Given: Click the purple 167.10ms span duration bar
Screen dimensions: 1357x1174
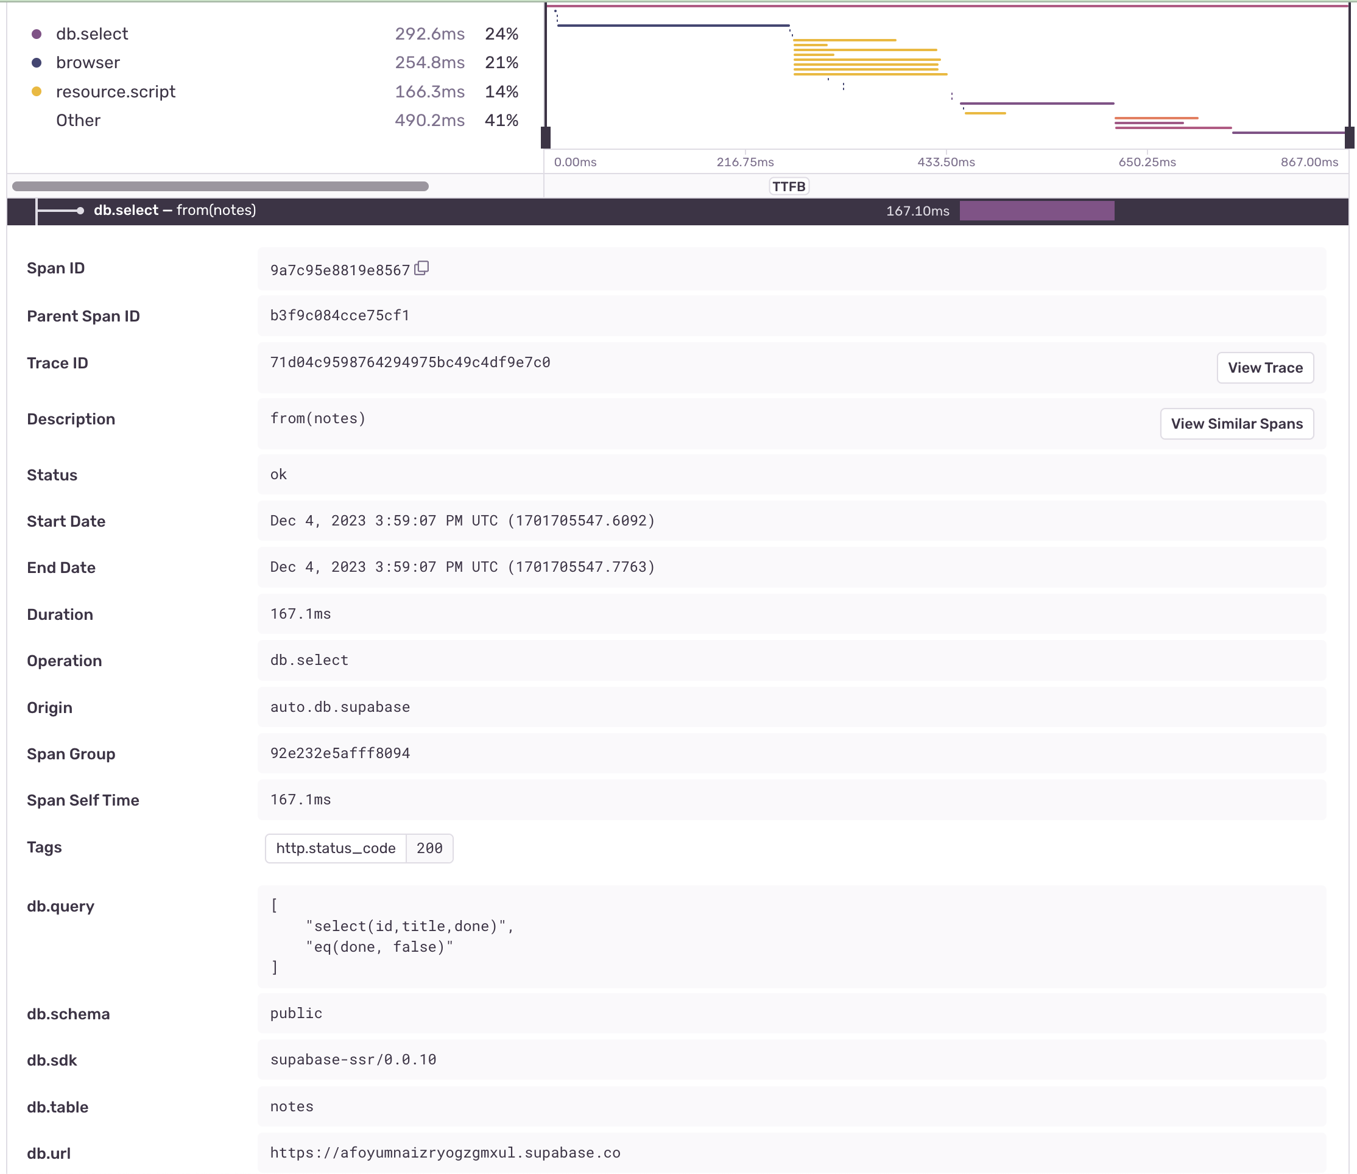Looking at the screenshot, I should click(x=1036, y=211).
